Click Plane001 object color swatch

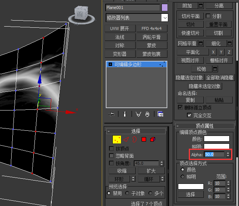click(x=164, y=7)
